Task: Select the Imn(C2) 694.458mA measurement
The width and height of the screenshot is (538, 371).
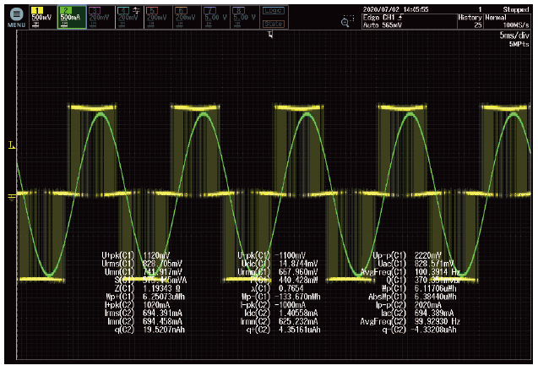Action: 144,321
